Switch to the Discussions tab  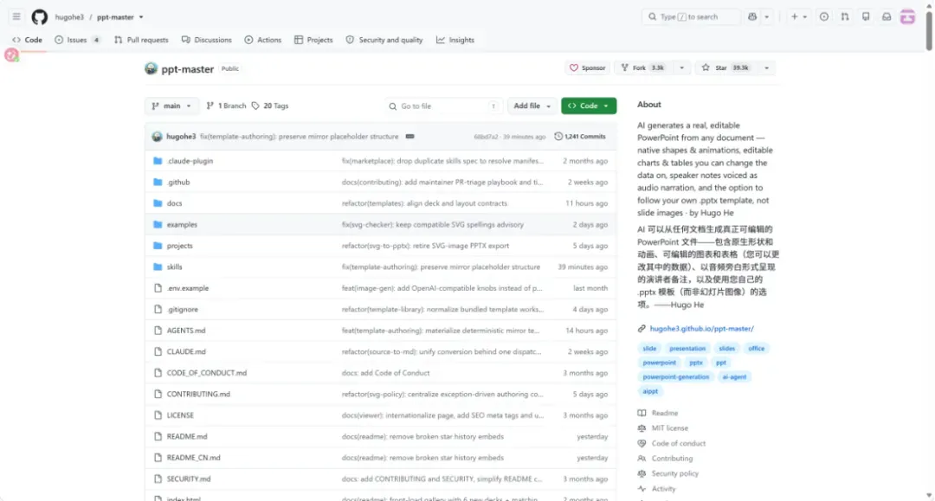(206, 40)
